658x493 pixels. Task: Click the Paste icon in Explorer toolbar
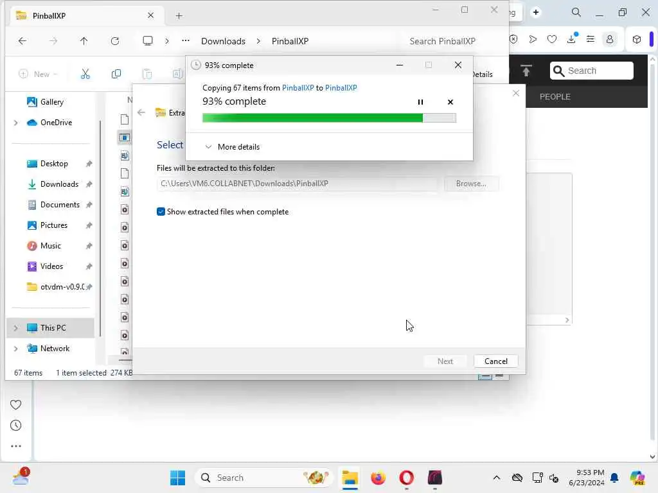[x=147, y=74]
